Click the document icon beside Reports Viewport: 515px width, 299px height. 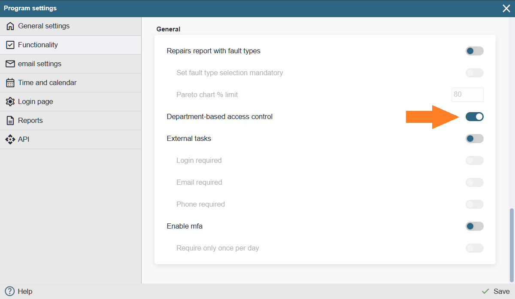click(x=10, y=121)
